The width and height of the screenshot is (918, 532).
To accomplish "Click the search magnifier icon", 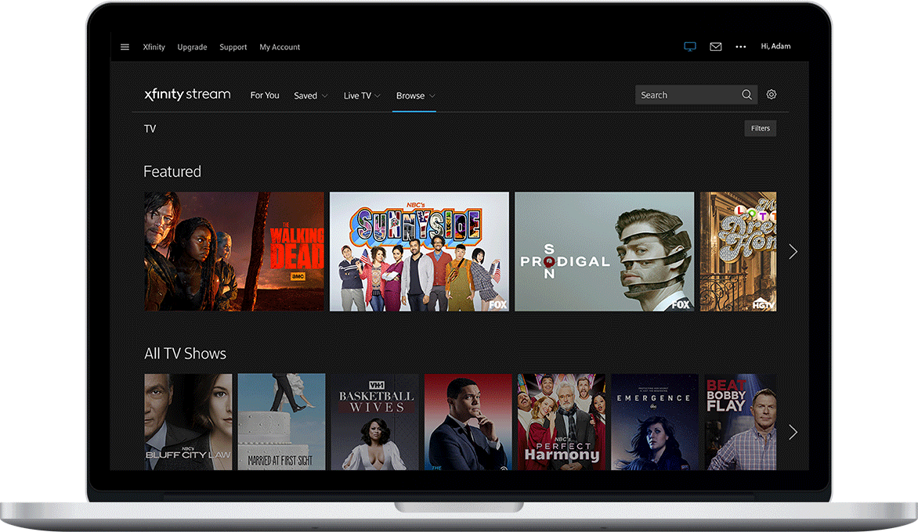I will pyautogui.click(x=746, y=95).
